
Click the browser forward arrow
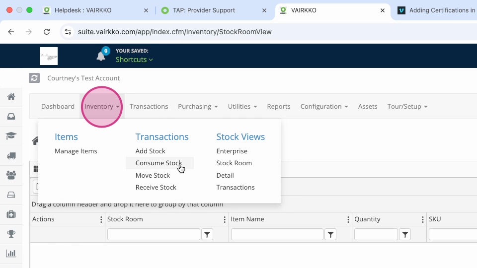[29, 32]
